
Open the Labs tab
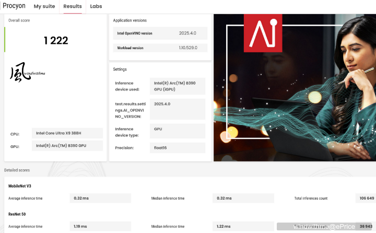click(x=96, y=6)
